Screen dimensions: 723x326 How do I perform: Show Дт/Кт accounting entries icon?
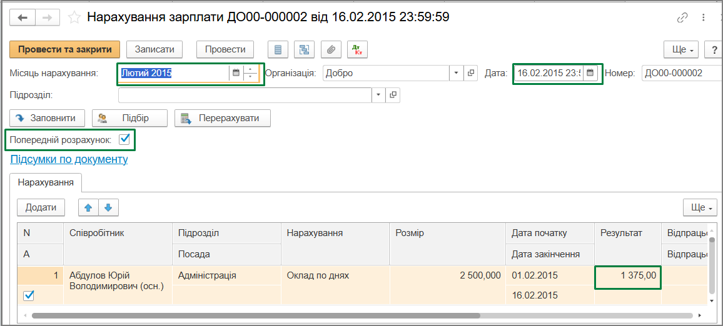(357, 50)
